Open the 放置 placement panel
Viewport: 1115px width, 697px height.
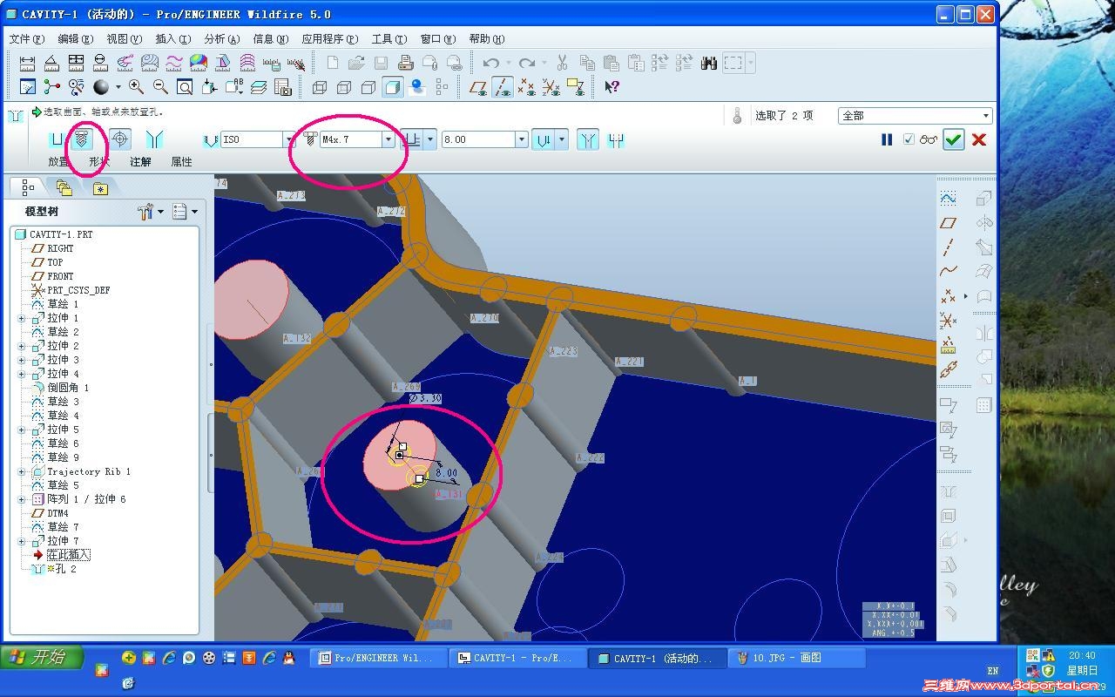pos(58,161)
